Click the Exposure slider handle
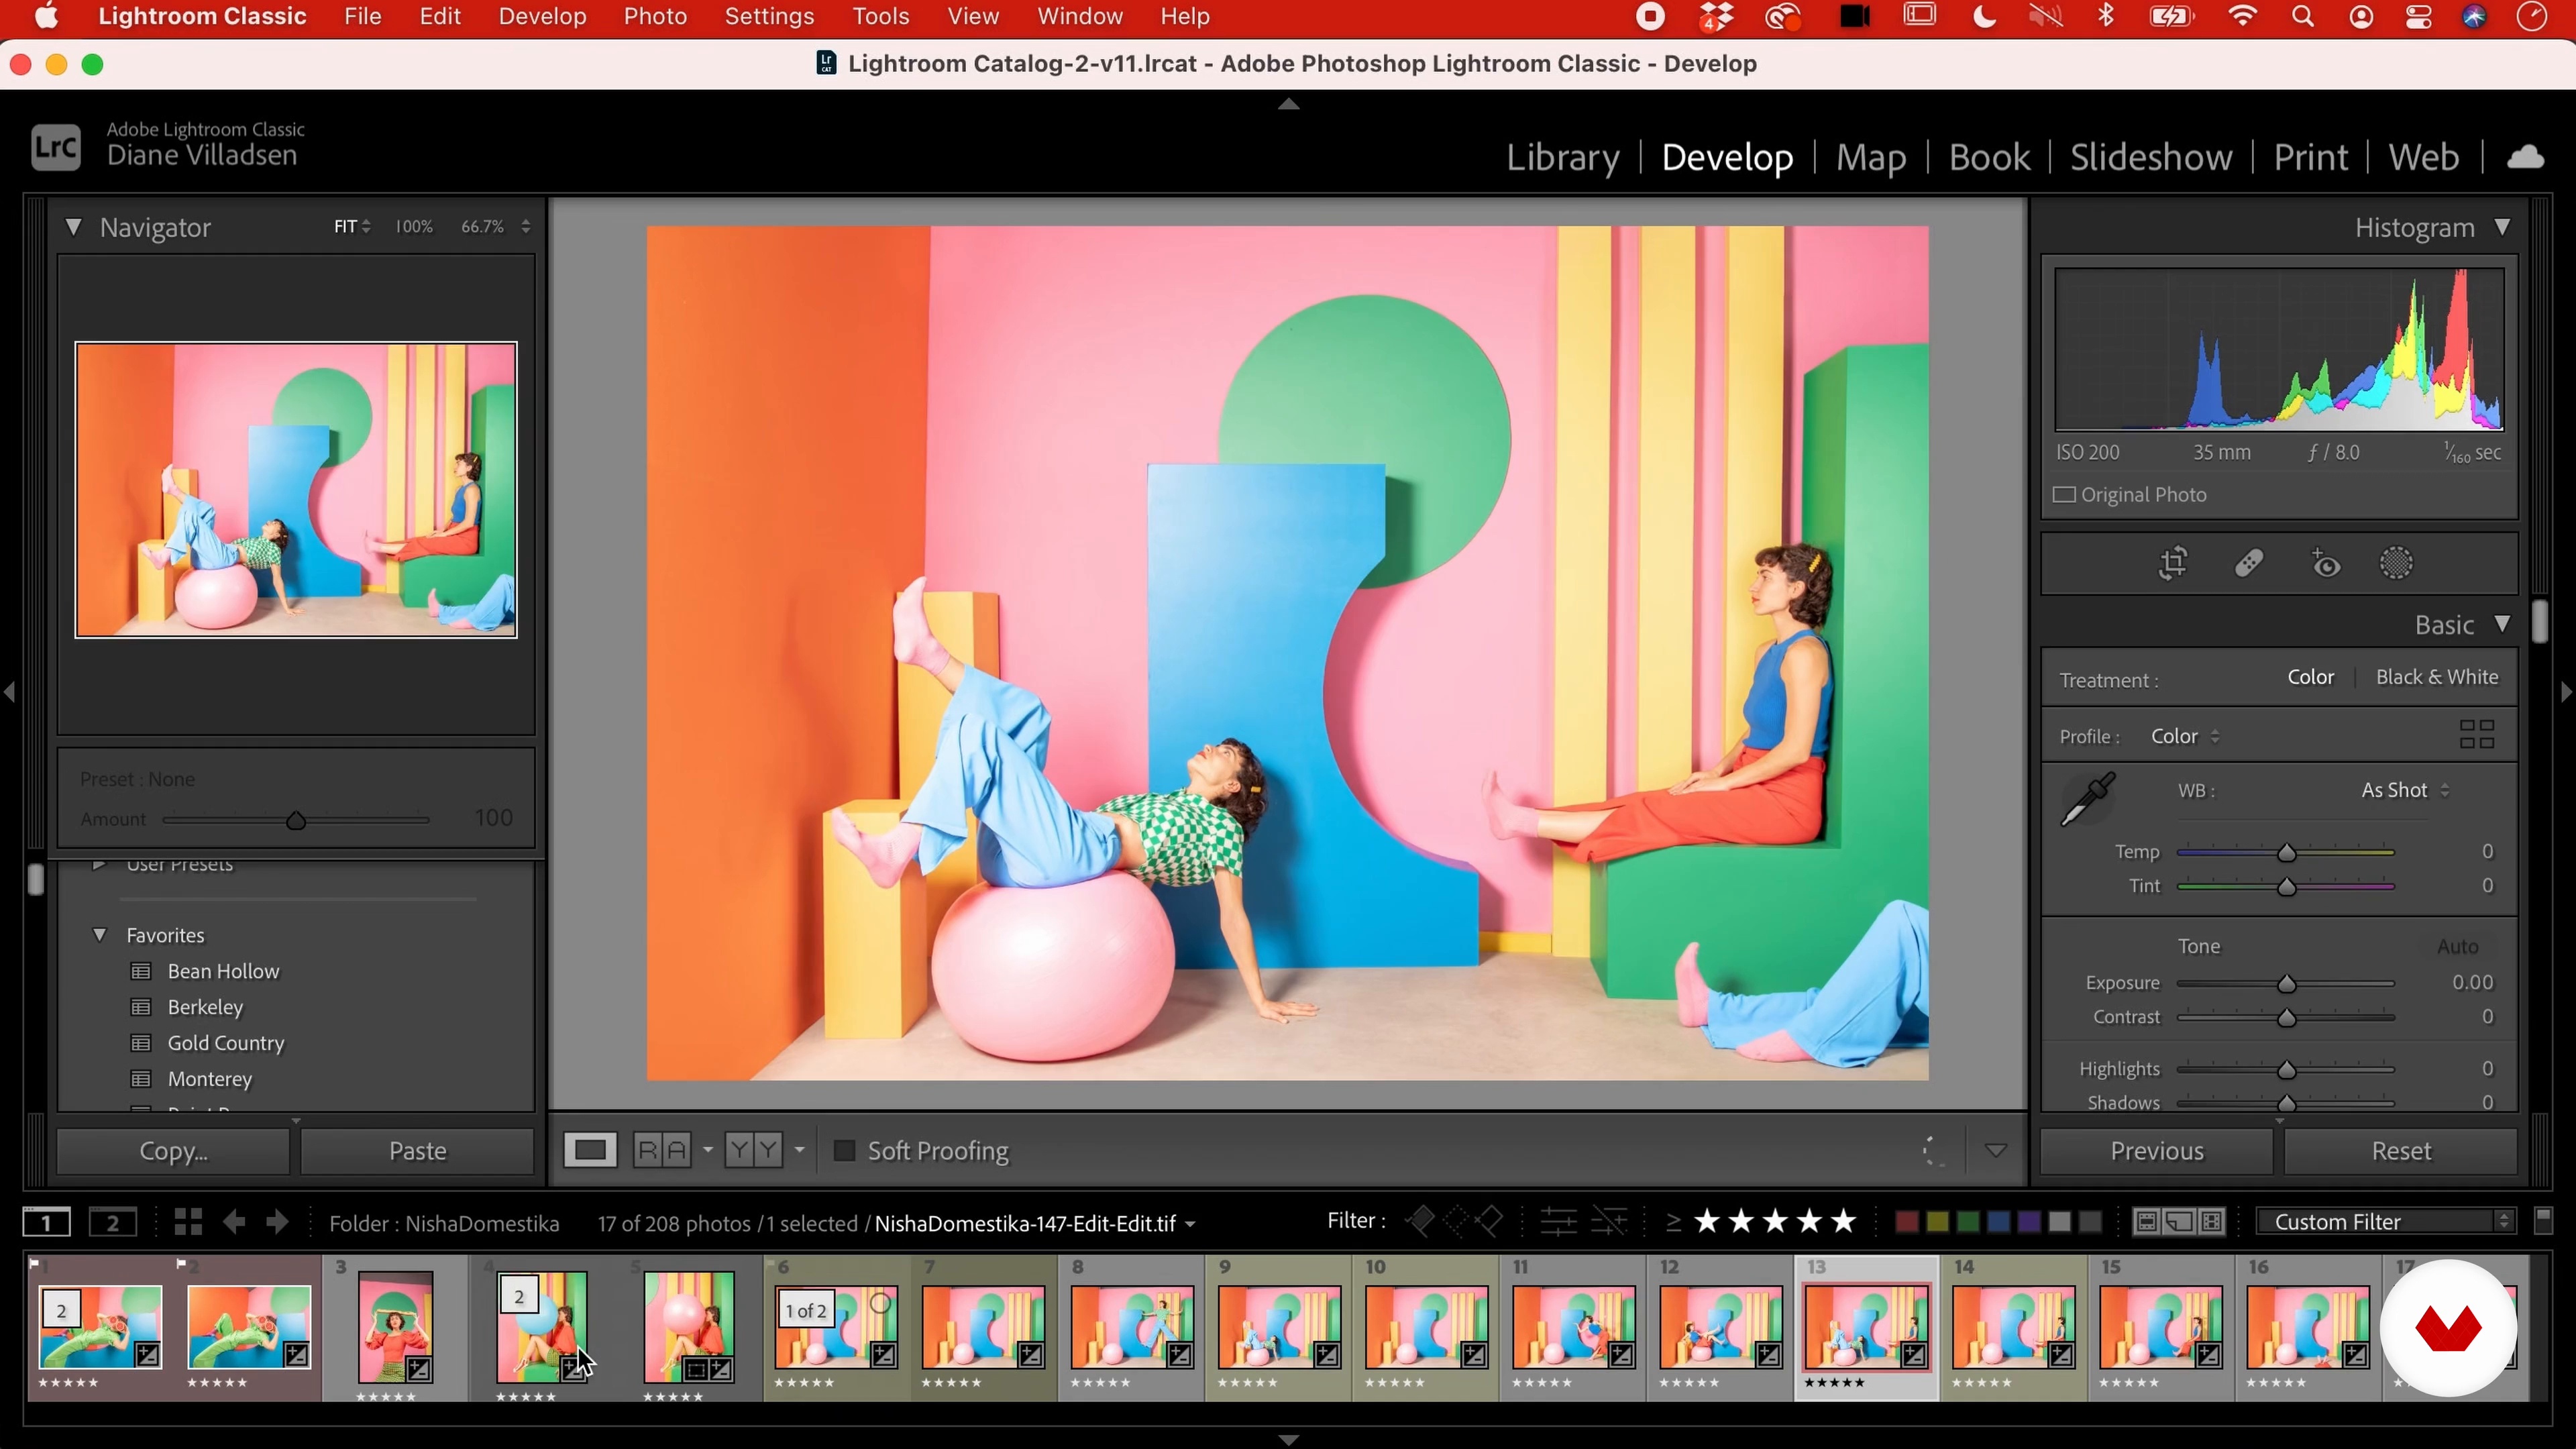Viewport: 2576px width, 1449px height. pos(2286,984)
